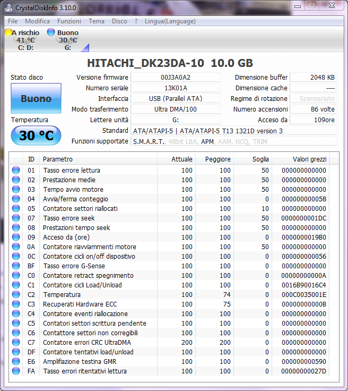Click the CrystalDiskInfo title bar app icon
This screenshot has width=348, height=391.
[8, 6]
